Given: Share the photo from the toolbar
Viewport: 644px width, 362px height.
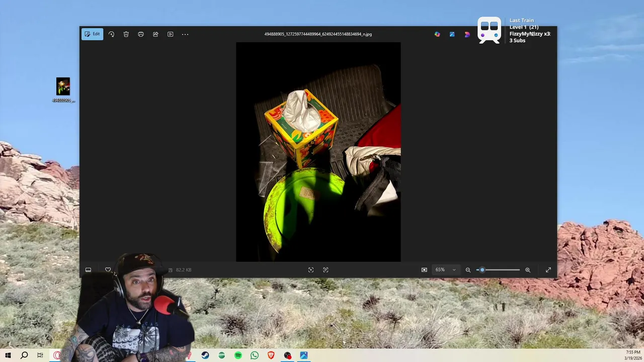Looking at the screenshot, I should [155, 34].
